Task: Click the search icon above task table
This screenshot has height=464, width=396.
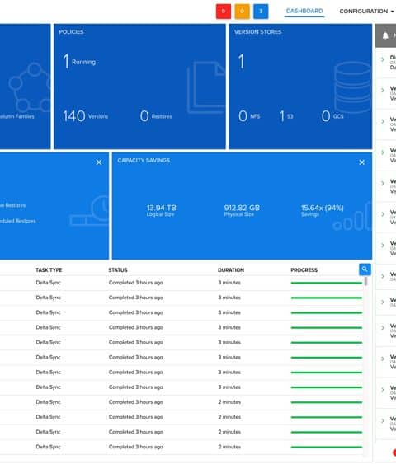Action: coord(365,269)
